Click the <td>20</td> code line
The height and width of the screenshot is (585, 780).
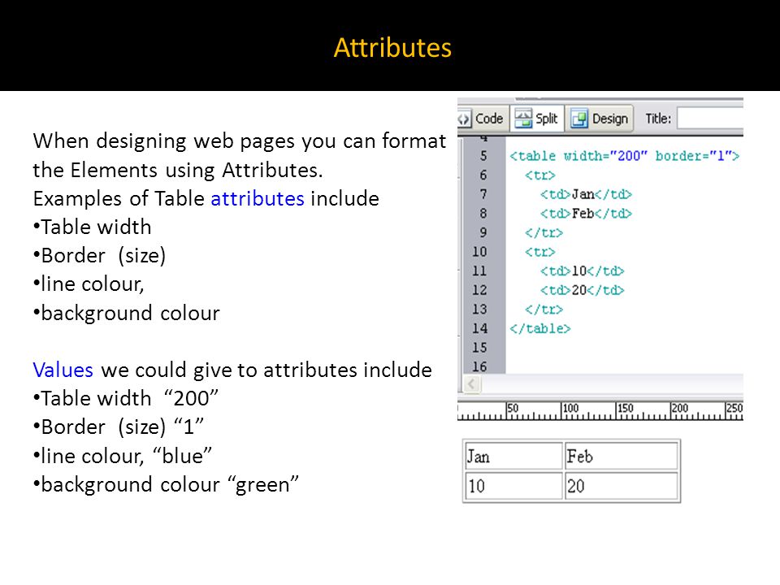[x=582, y=290]
